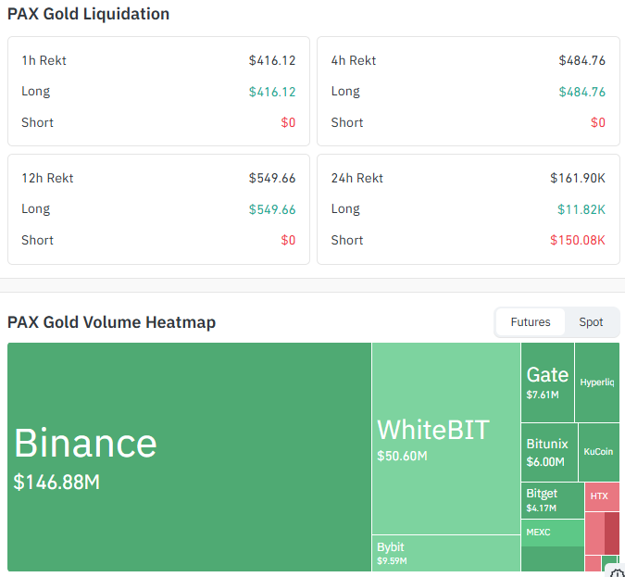Click the "12h Rekt" label

47,178
